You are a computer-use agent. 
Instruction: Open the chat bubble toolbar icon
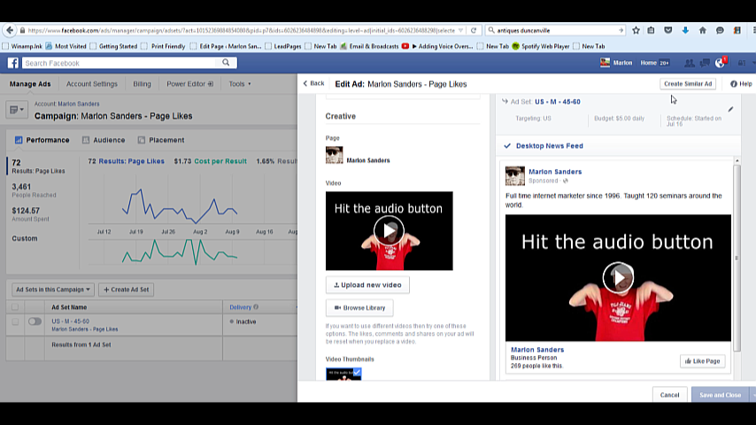[x=720, y=30]
